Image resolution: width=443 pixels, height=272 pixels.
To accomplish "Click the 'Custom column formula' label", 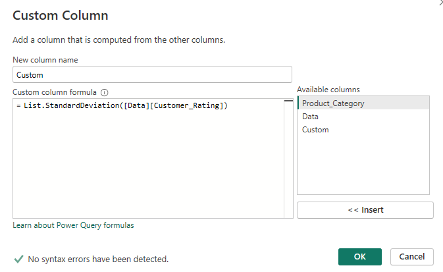I will [x=55, y=93].
